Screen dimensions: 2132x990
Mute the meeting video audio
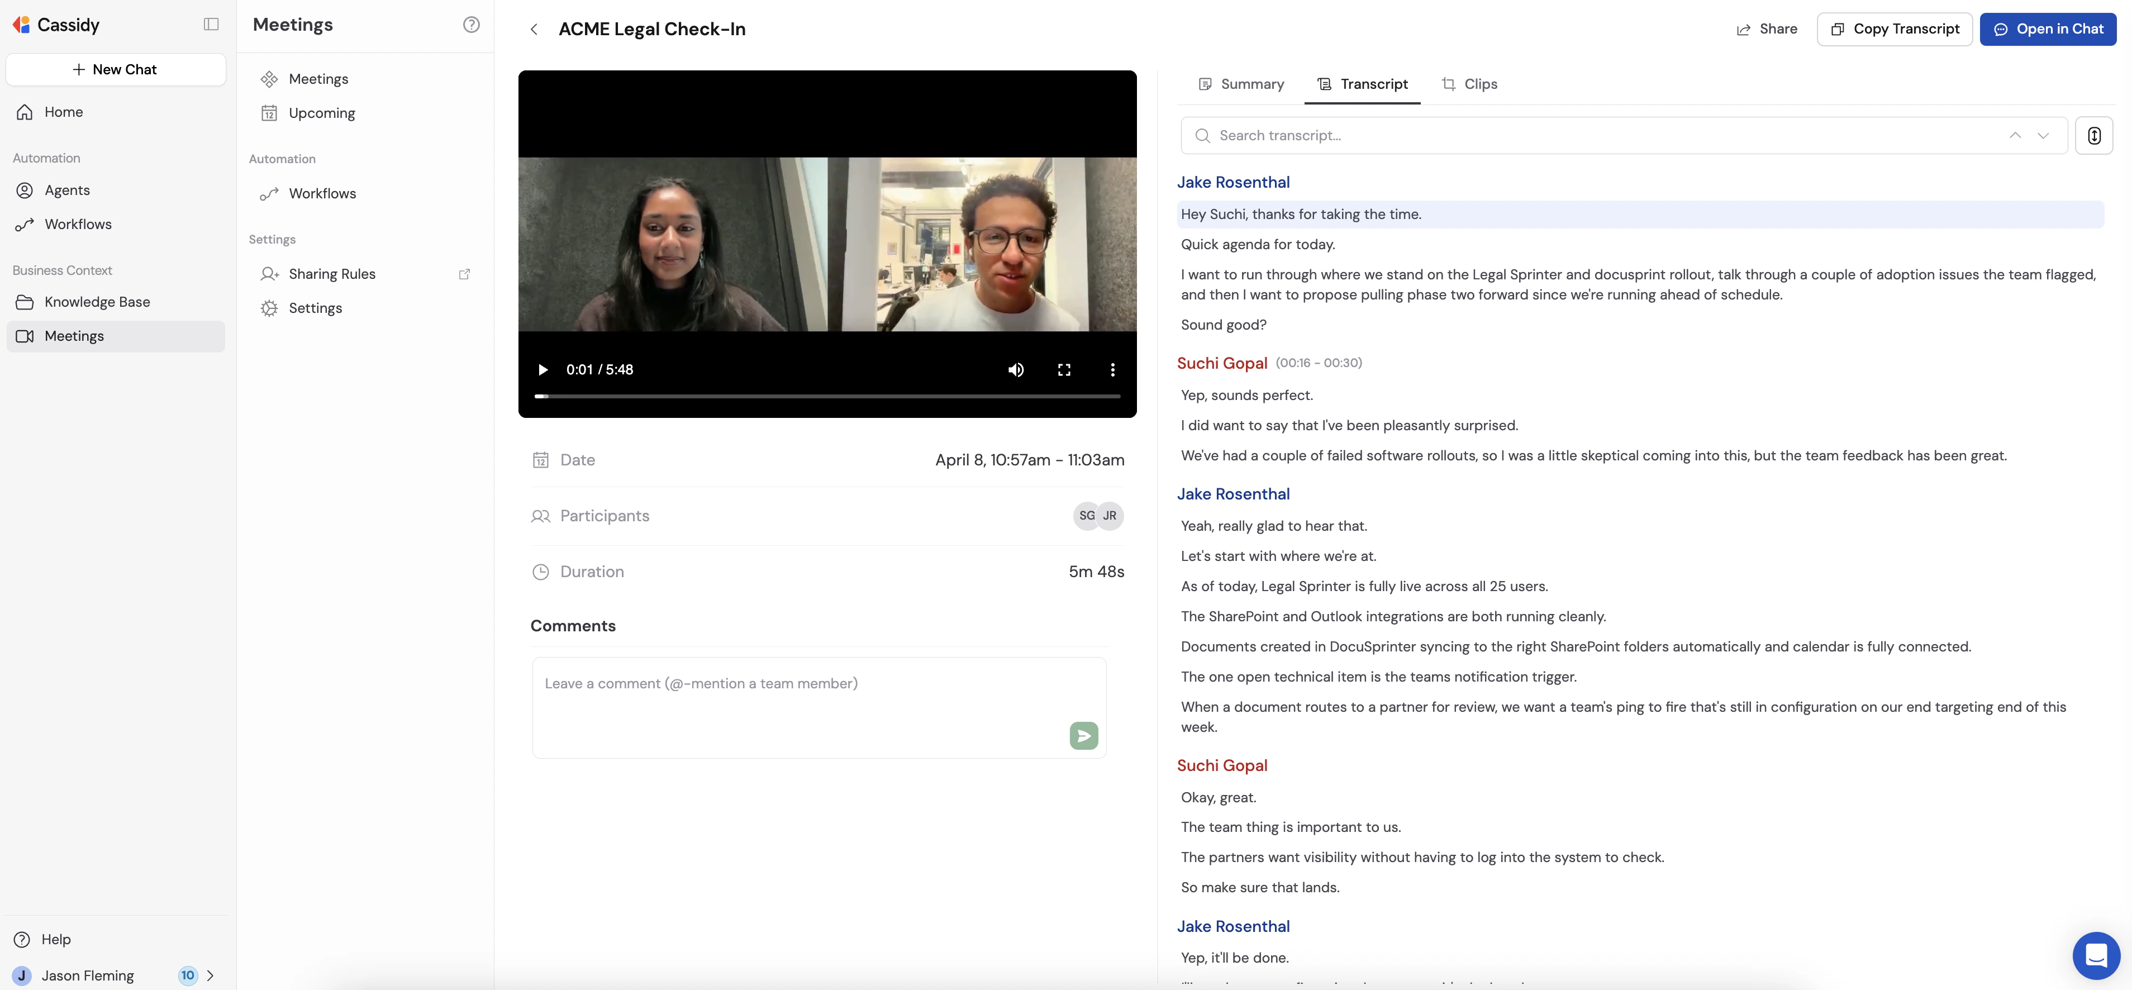pos(1016,369)
